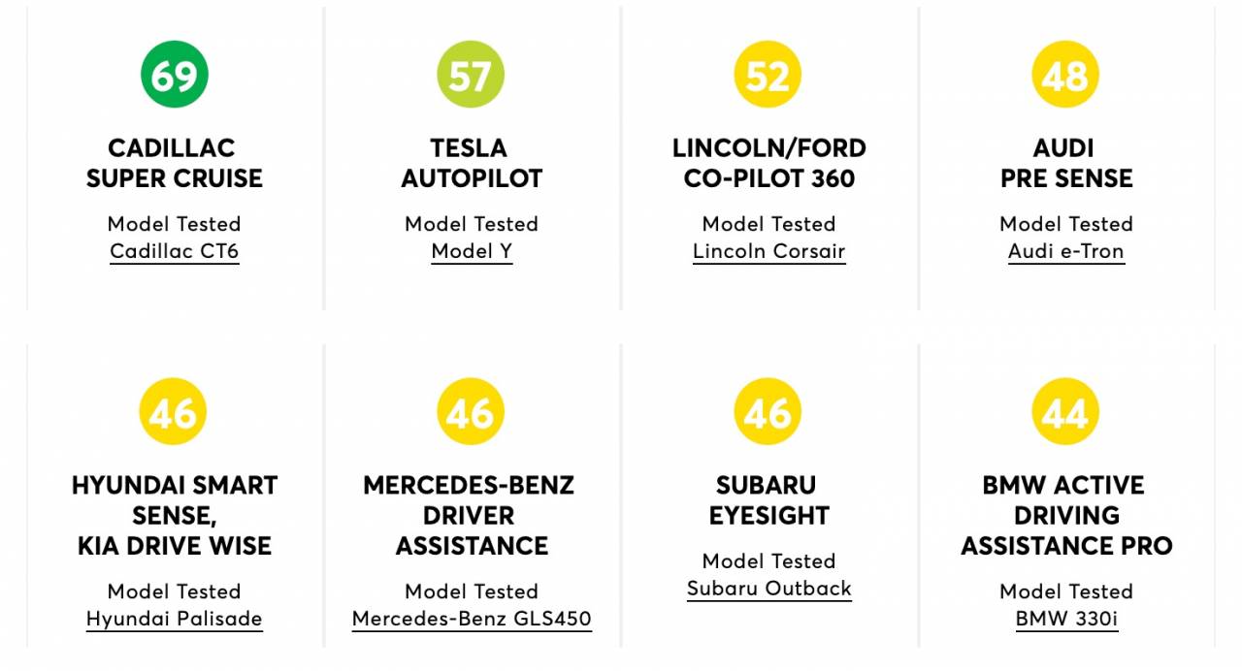
Task: Visit the Hyundai Palisade link
Action: click(175, 620)
